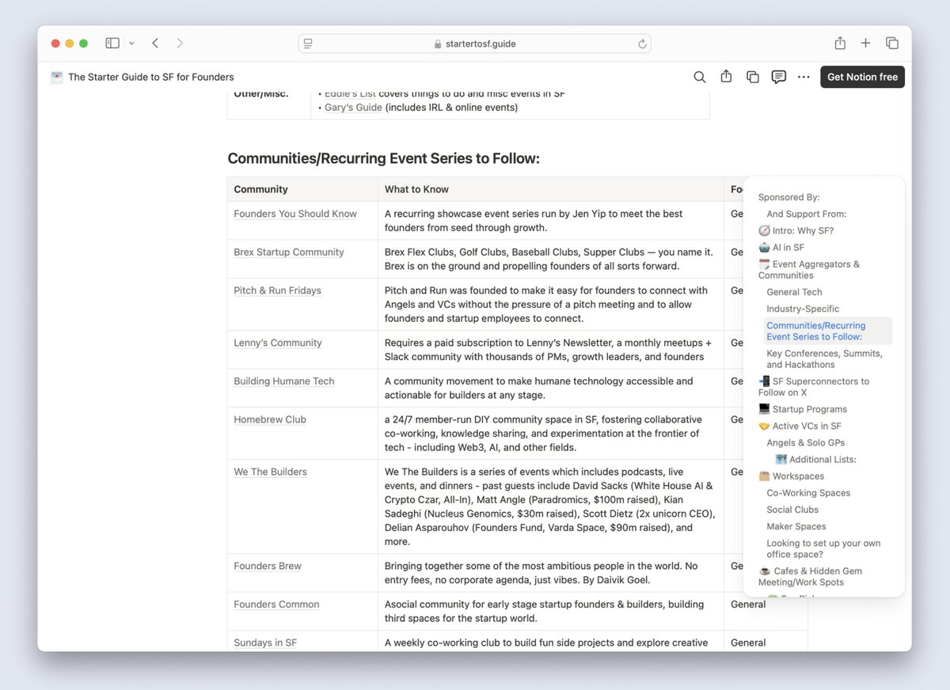Show tab overview icon in Safari
This screenshot has height=690, width=950.
click(891, 44)
